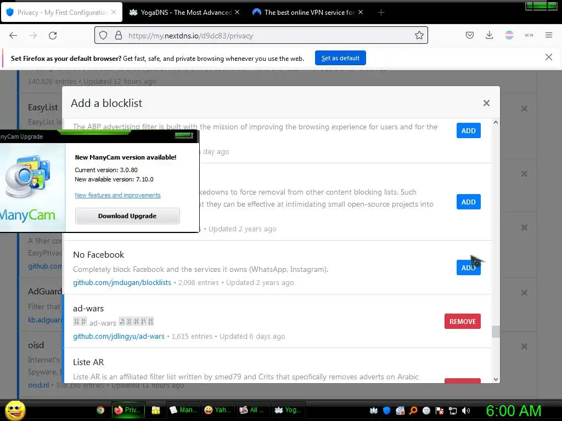
Task: Click the URL address field
Action: click(262, 36)
